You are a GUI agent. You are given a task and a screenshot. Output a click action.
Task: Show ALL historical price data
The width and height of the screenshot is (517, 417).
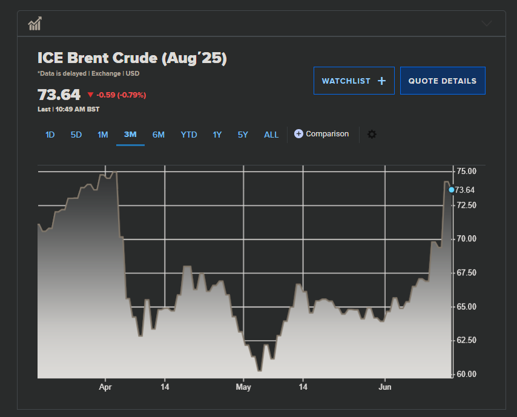click(271, 135)
